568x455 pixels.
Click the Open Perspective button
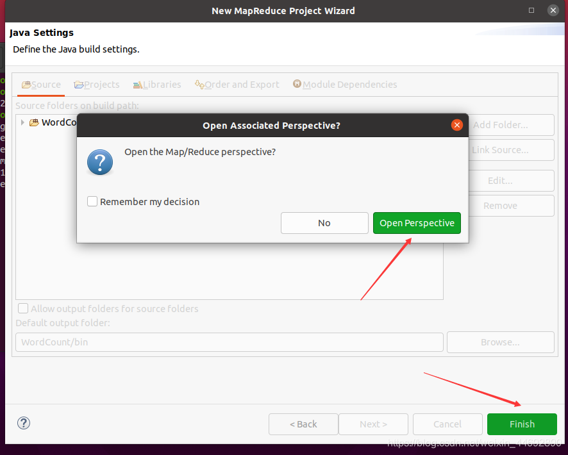pyautogui.click(x=417, y=223)
